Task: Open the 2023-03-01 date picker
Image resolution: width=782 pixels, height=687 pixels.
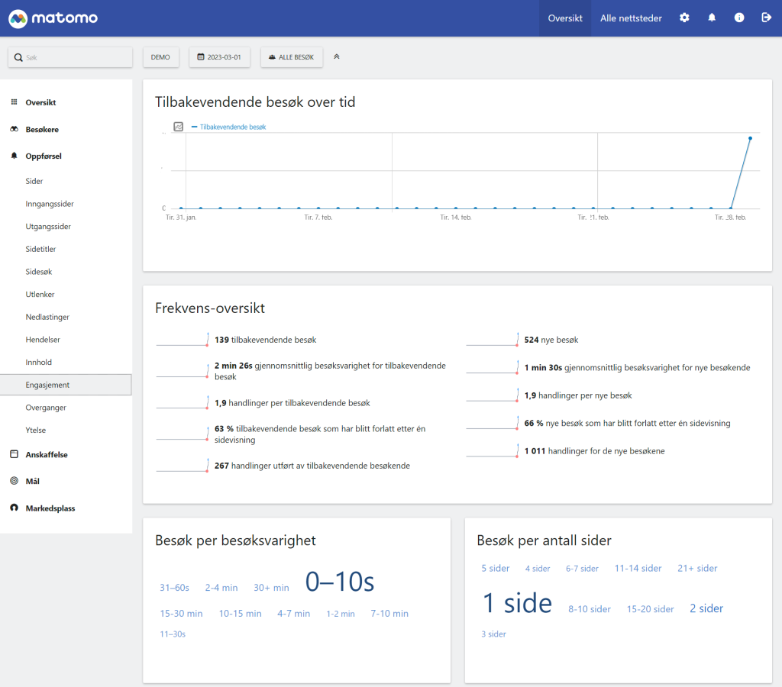Action: pos(219,57)
